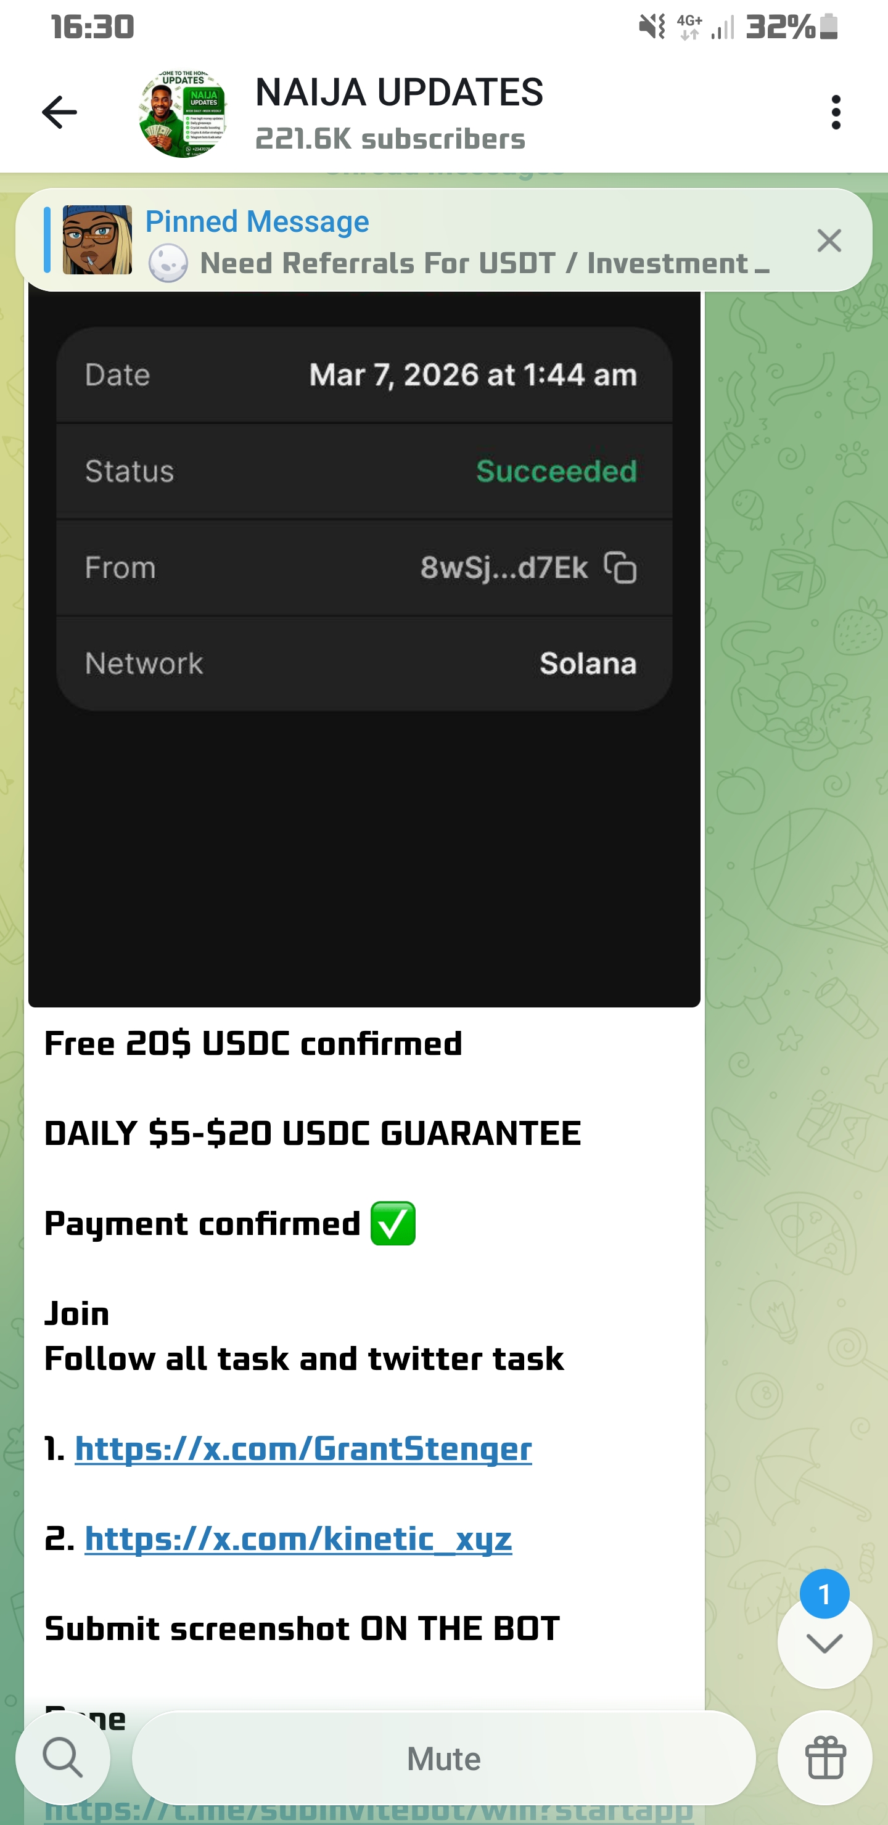Open the NAIJA UPDATES channel title
The image size is (888, 1825).
(398, 93)
